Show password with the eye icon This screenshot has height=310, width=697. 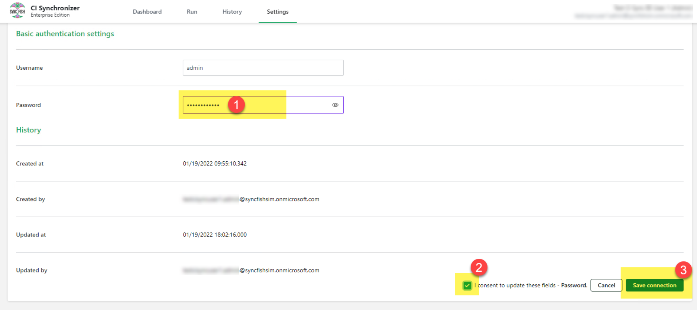(x=335, y=105)
